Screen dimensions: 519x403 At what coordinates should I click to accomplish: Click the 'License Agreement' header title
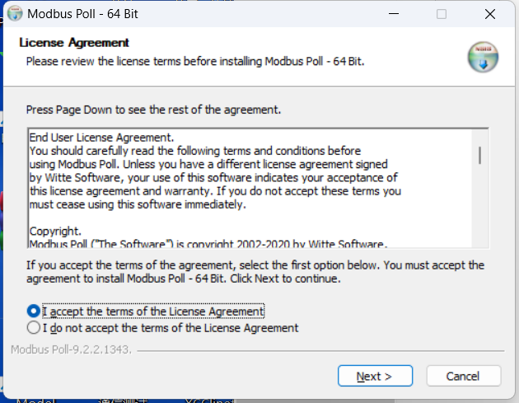coord(74,42)
